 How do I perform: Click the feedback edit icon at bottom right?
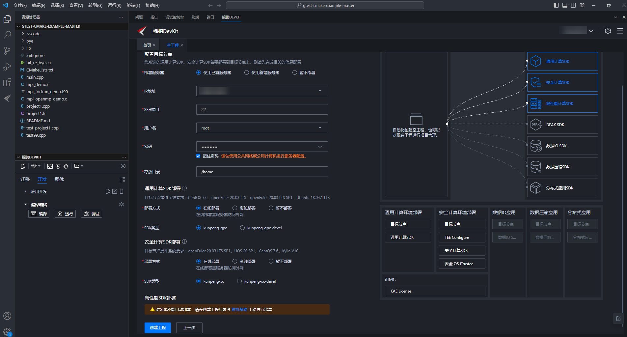pos(618,319)
